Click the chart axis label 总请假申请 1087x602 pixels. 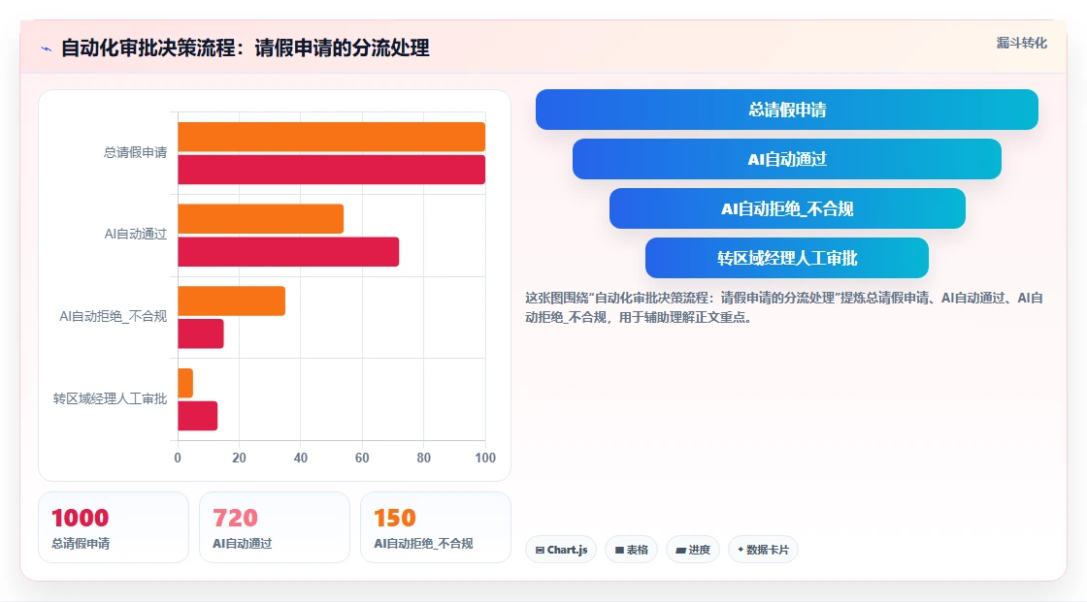pos(135,152)
